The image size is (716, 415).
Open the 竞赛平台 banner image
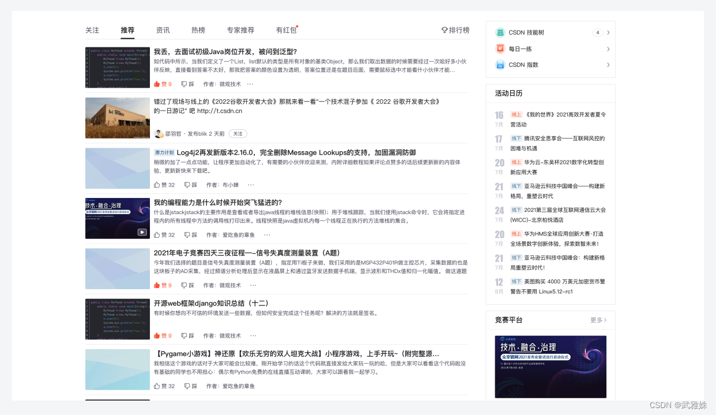point(551,367)
